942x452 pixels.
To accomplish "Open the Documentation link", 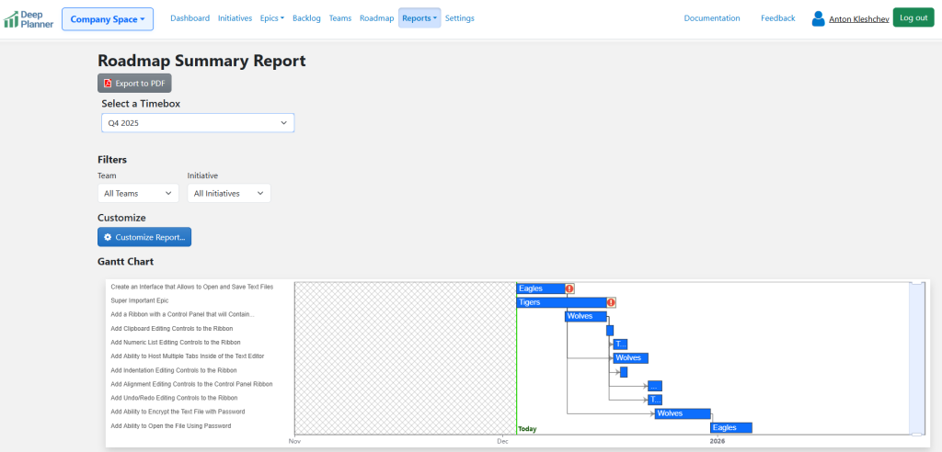I will coord(711,18).
